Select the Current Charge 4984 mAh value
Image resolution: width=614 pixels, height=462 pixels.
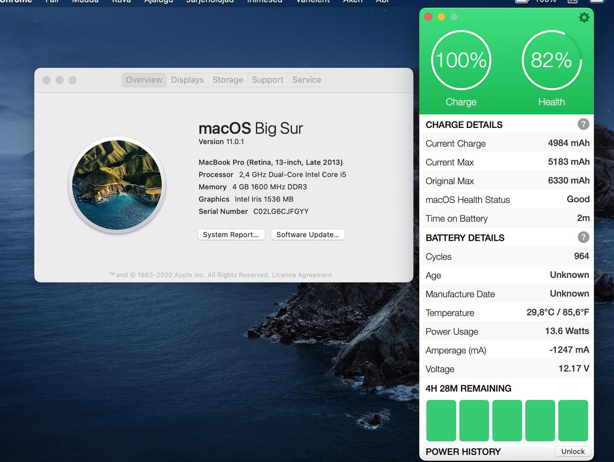point(569,143)
